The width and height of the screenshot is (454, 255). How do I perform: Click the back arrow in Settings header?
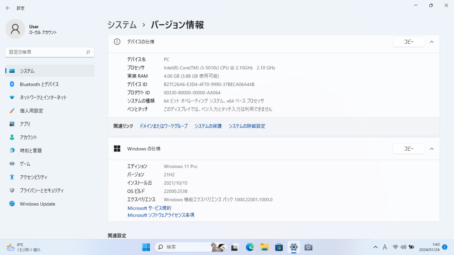pyautogui.click(x=8, y=8)
